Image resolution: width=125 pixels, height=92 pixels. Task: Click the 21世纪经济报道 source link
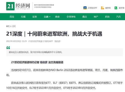point(35,41)
